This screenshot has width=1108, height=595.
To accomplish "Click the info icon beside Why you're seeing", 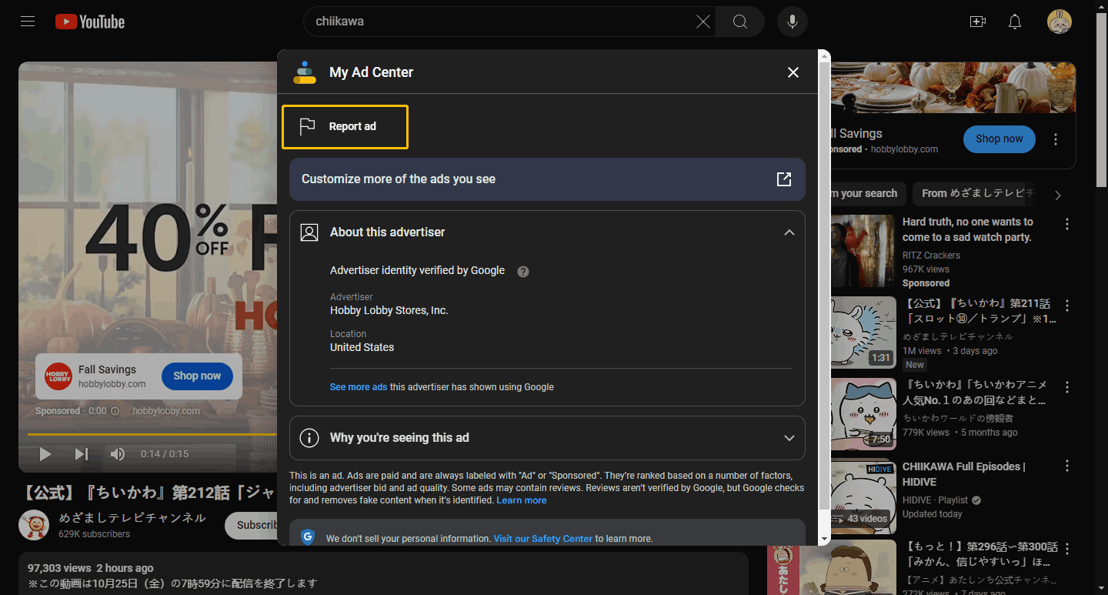I will point(309,438).
